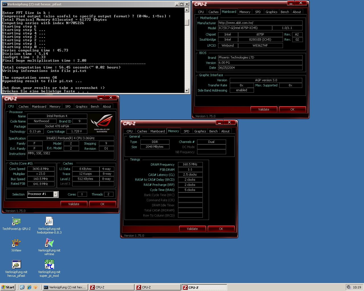This screenshot has height=291, width=364.
Task: Open SPD tab in CPU window
Action: point(68,107)
